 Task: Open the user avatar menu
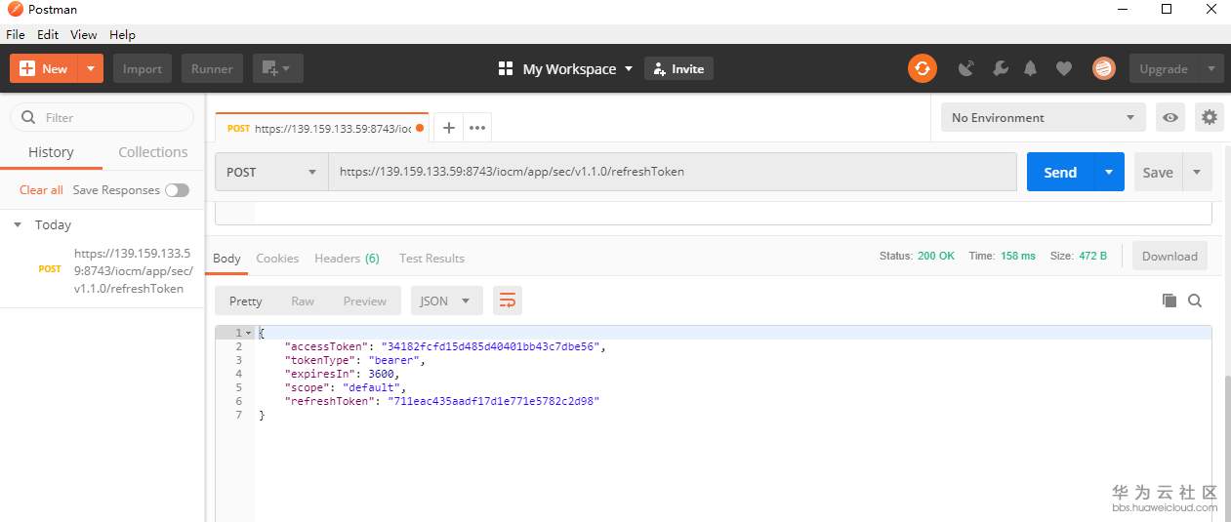tap(1104, 68)
